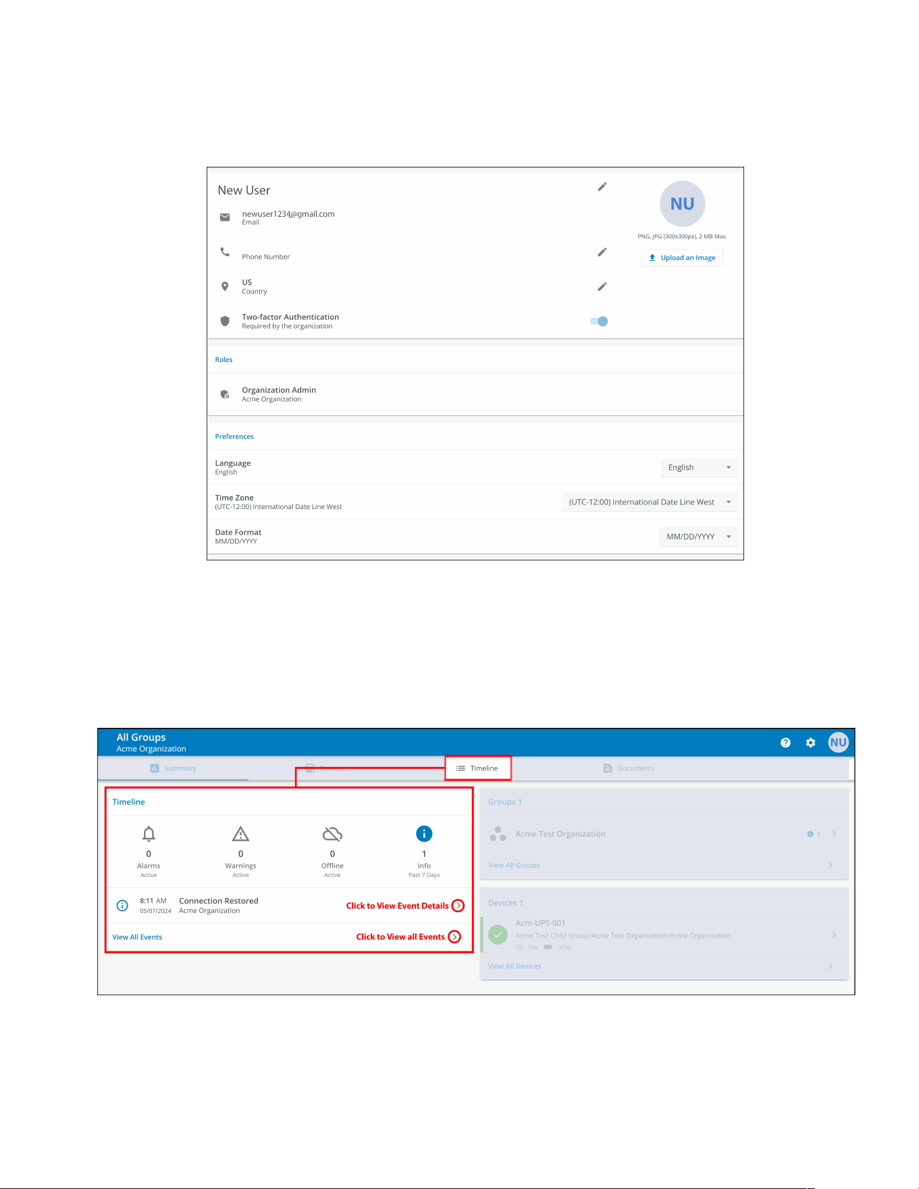Click the Warnings triangle icon

[240, 834]
